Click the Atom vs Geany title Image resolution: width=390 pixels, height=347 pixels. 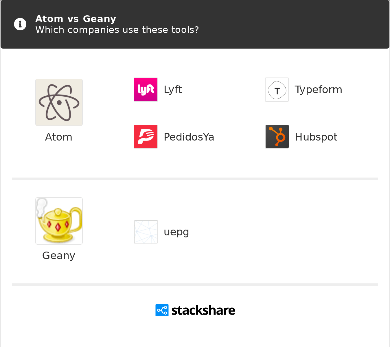point(76,19)
